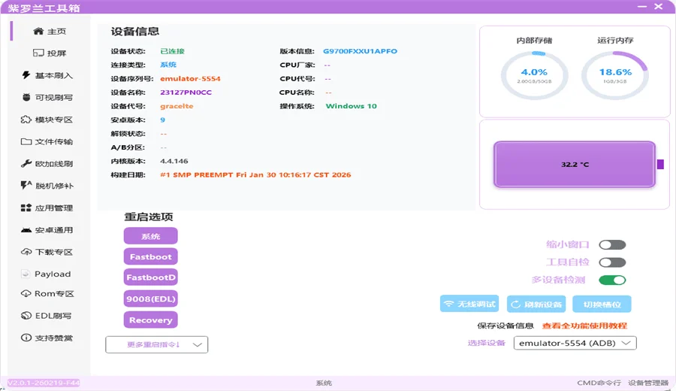Click the 已连接 status value
676x391 pixels.
172,51
